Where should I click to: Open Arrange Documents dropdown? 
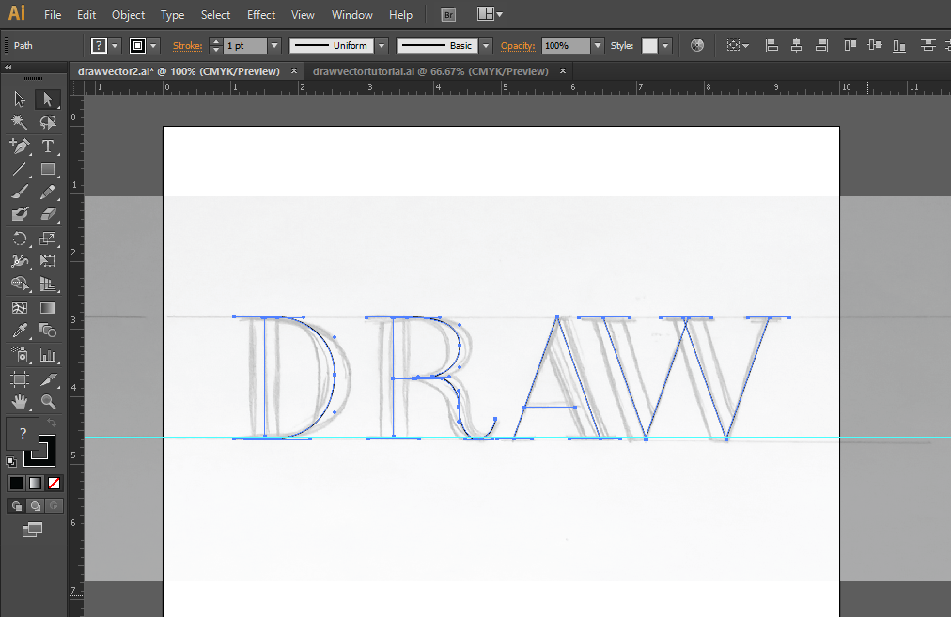(x=490, y=14)
